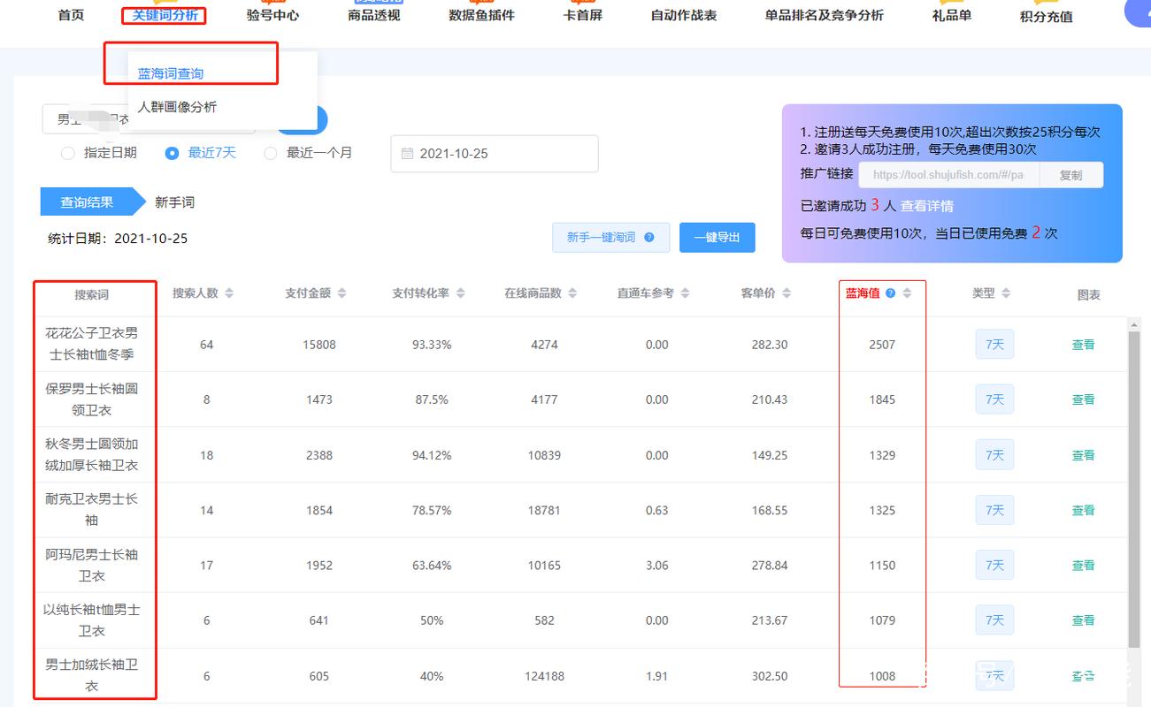Click the sort arrows next to 蓝海值
Screen dimensions: 1151x707
(907, 293)
